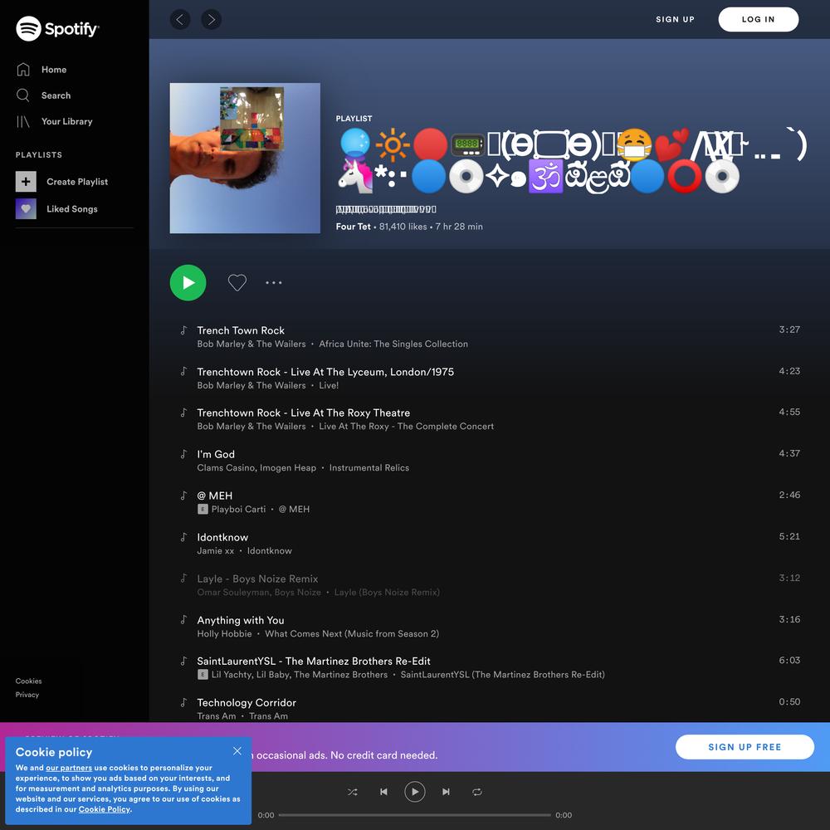Click play button in player bar
Screen dimensions: 830x830
click(415, 792)
